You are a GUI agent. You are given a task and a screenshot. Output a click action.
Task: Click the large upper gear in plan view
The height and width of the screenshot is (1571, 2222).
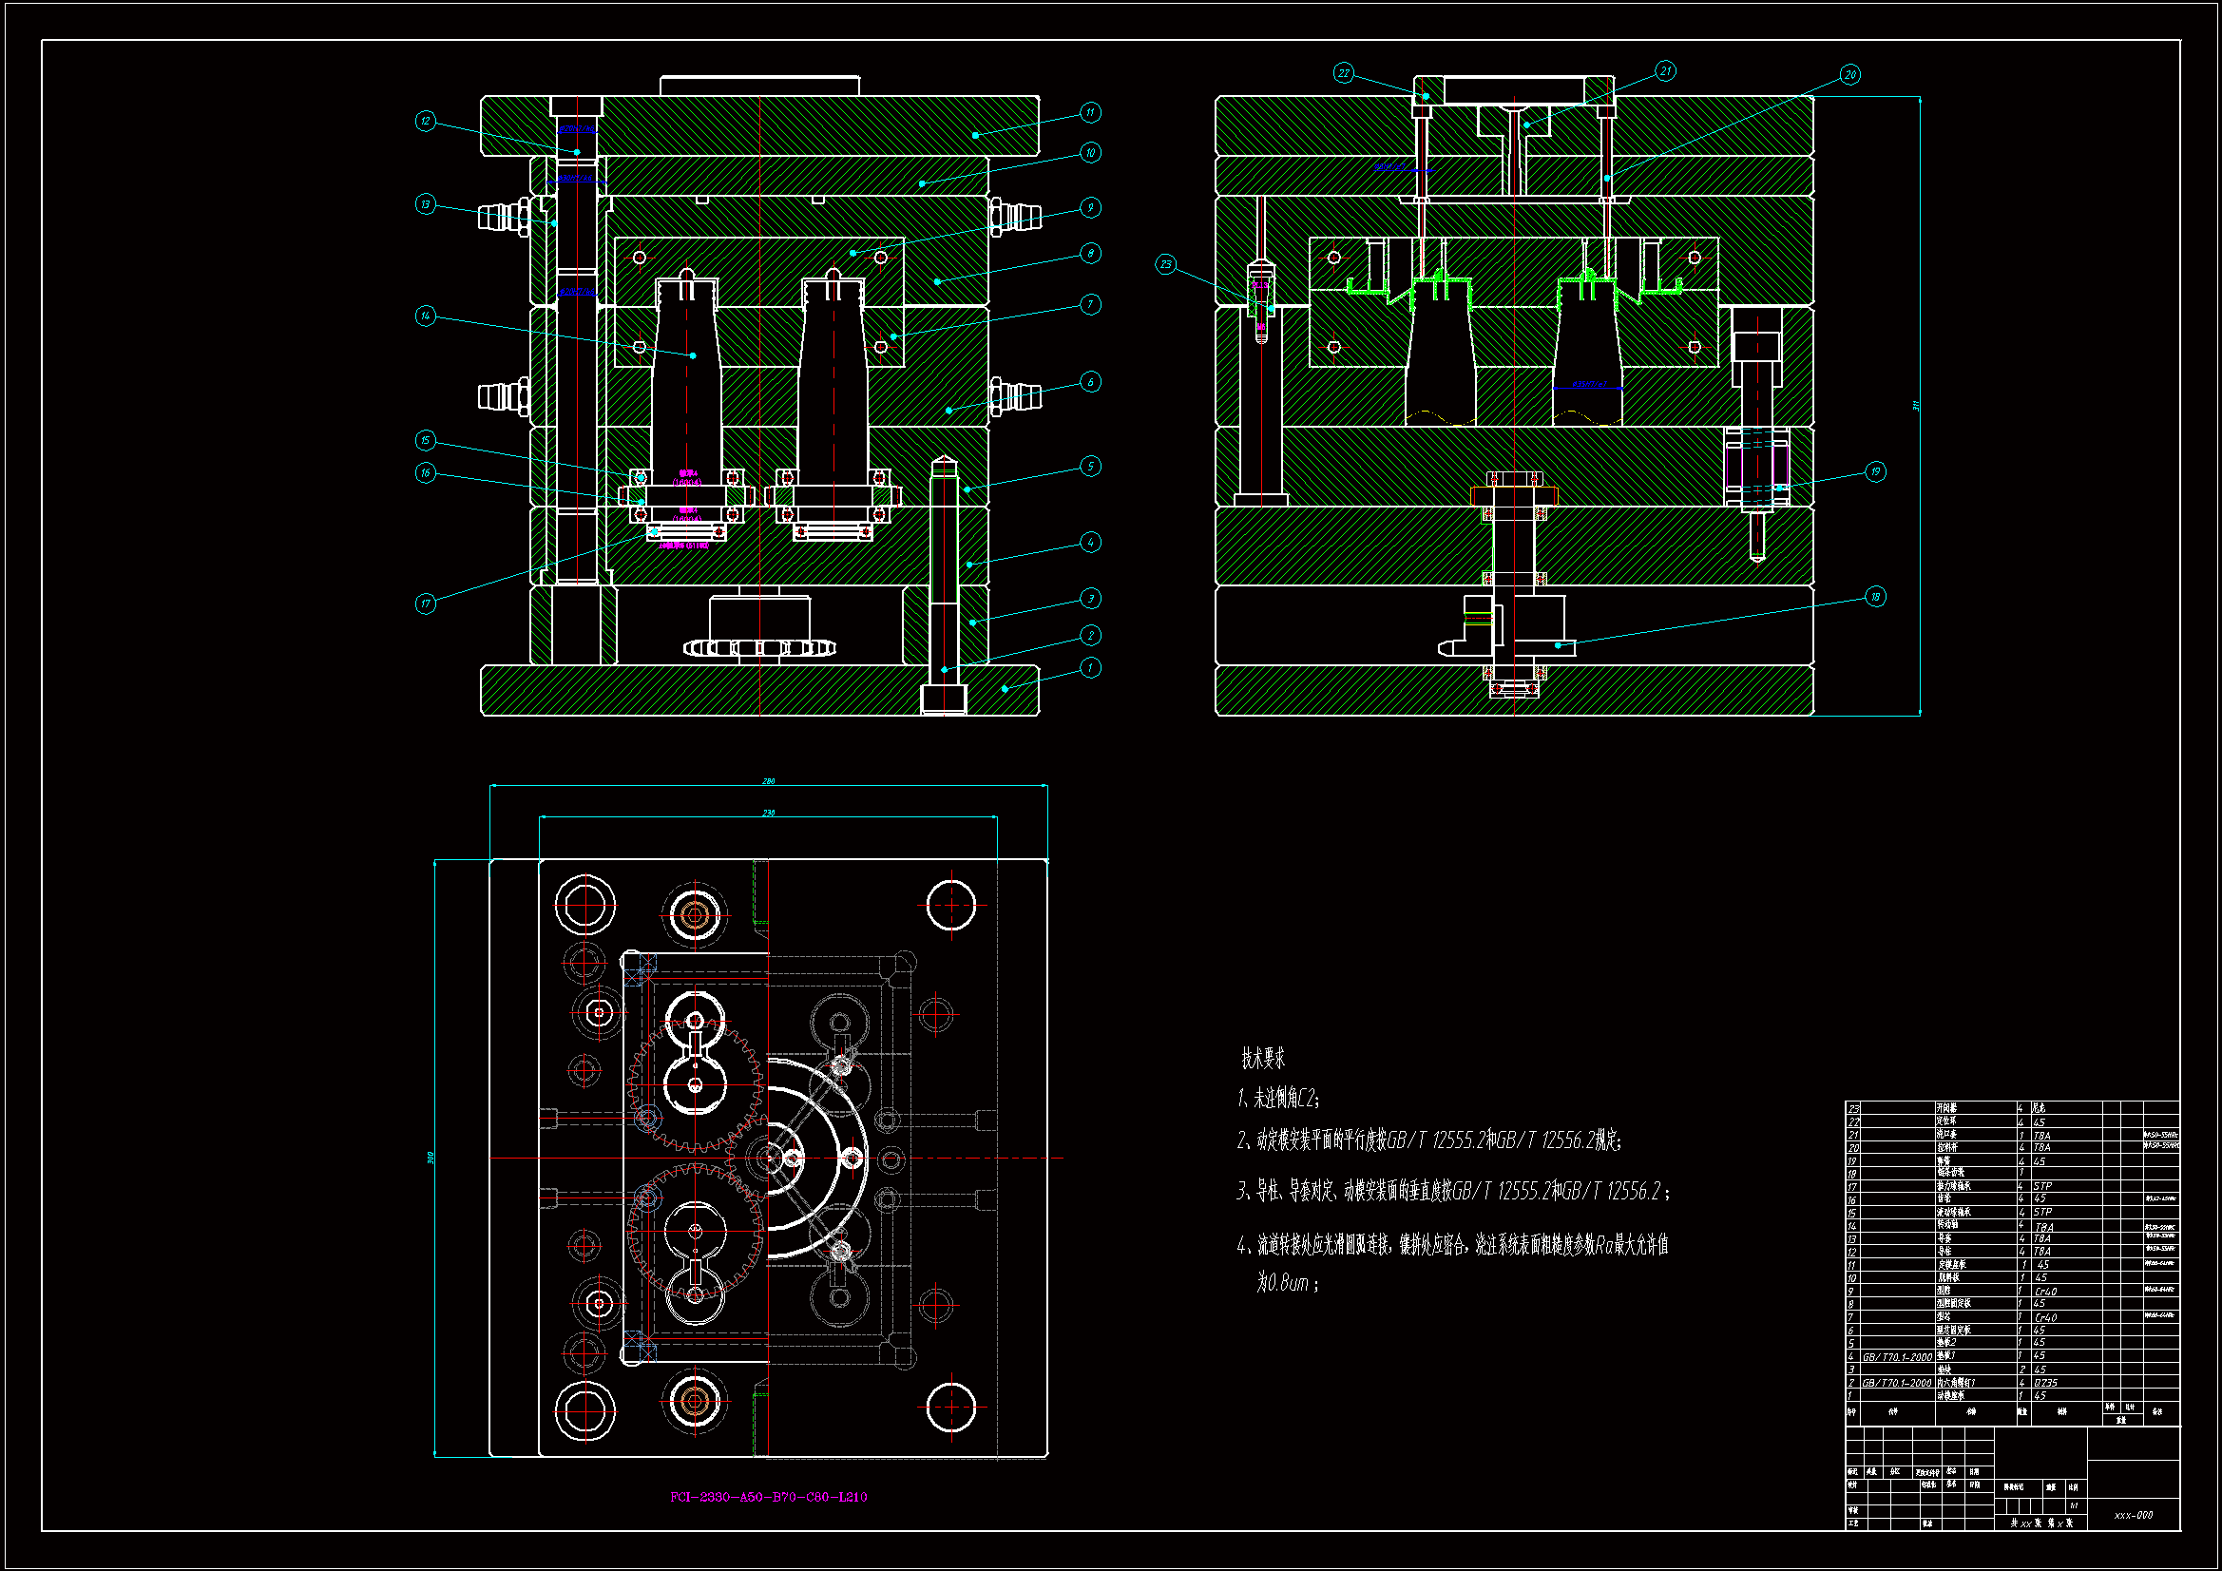pyautogui.click(x=695, y=1084)
